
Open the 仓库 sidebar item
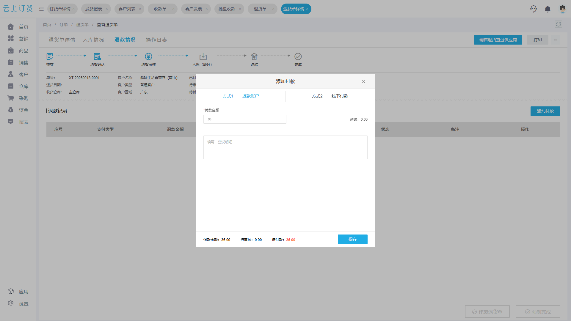point(18,86)
